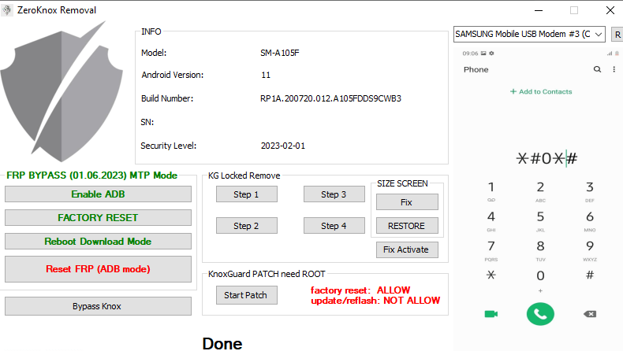Click the ZeroKnox shield logo
Image resolution: width=623 pixels, height=351 pixels.
pos(62,92)
